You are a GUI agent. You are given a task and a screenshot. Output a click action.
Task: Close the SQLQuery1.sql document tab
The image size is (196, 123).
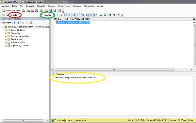click(x=194, y=19)
